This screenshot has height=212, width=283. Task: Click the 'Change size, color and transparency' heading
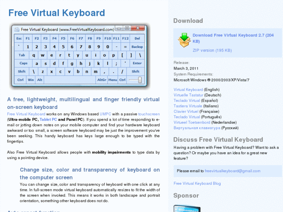pyautogui.click(x=90, y=173)
